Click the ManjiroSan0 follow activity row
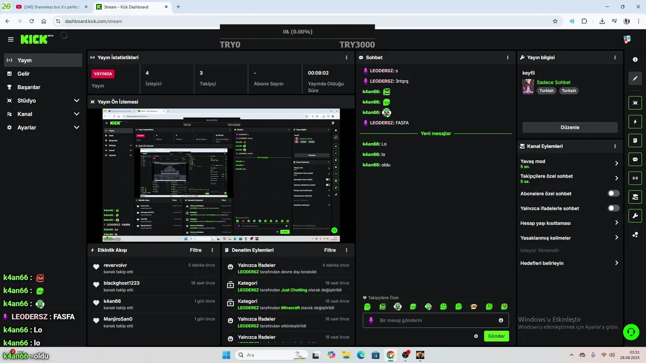The width and height of the screenshot is (646, 363). coord(154,322)
